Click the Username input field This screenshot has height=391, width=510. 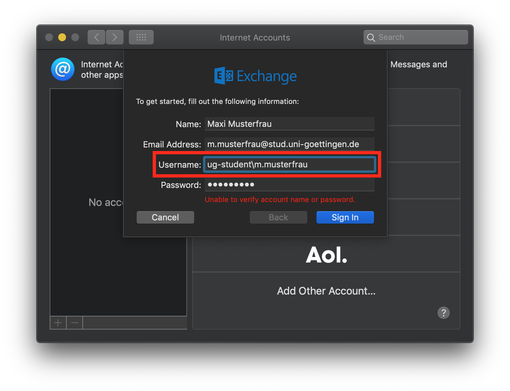(290, 164)
